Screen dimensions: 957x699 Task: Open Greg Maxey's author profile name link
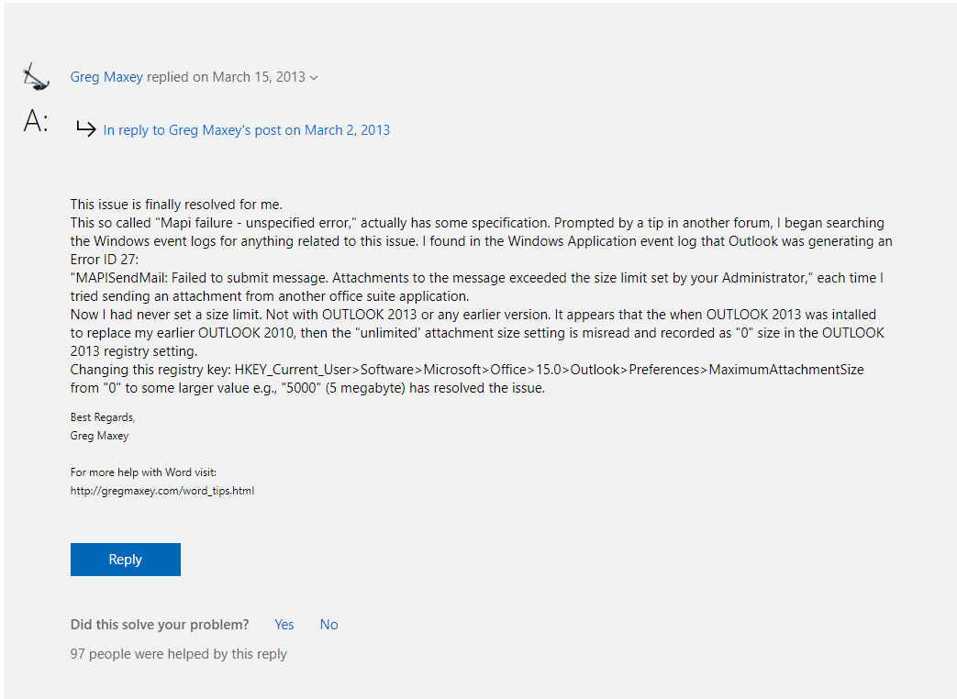tap(106, 77)
